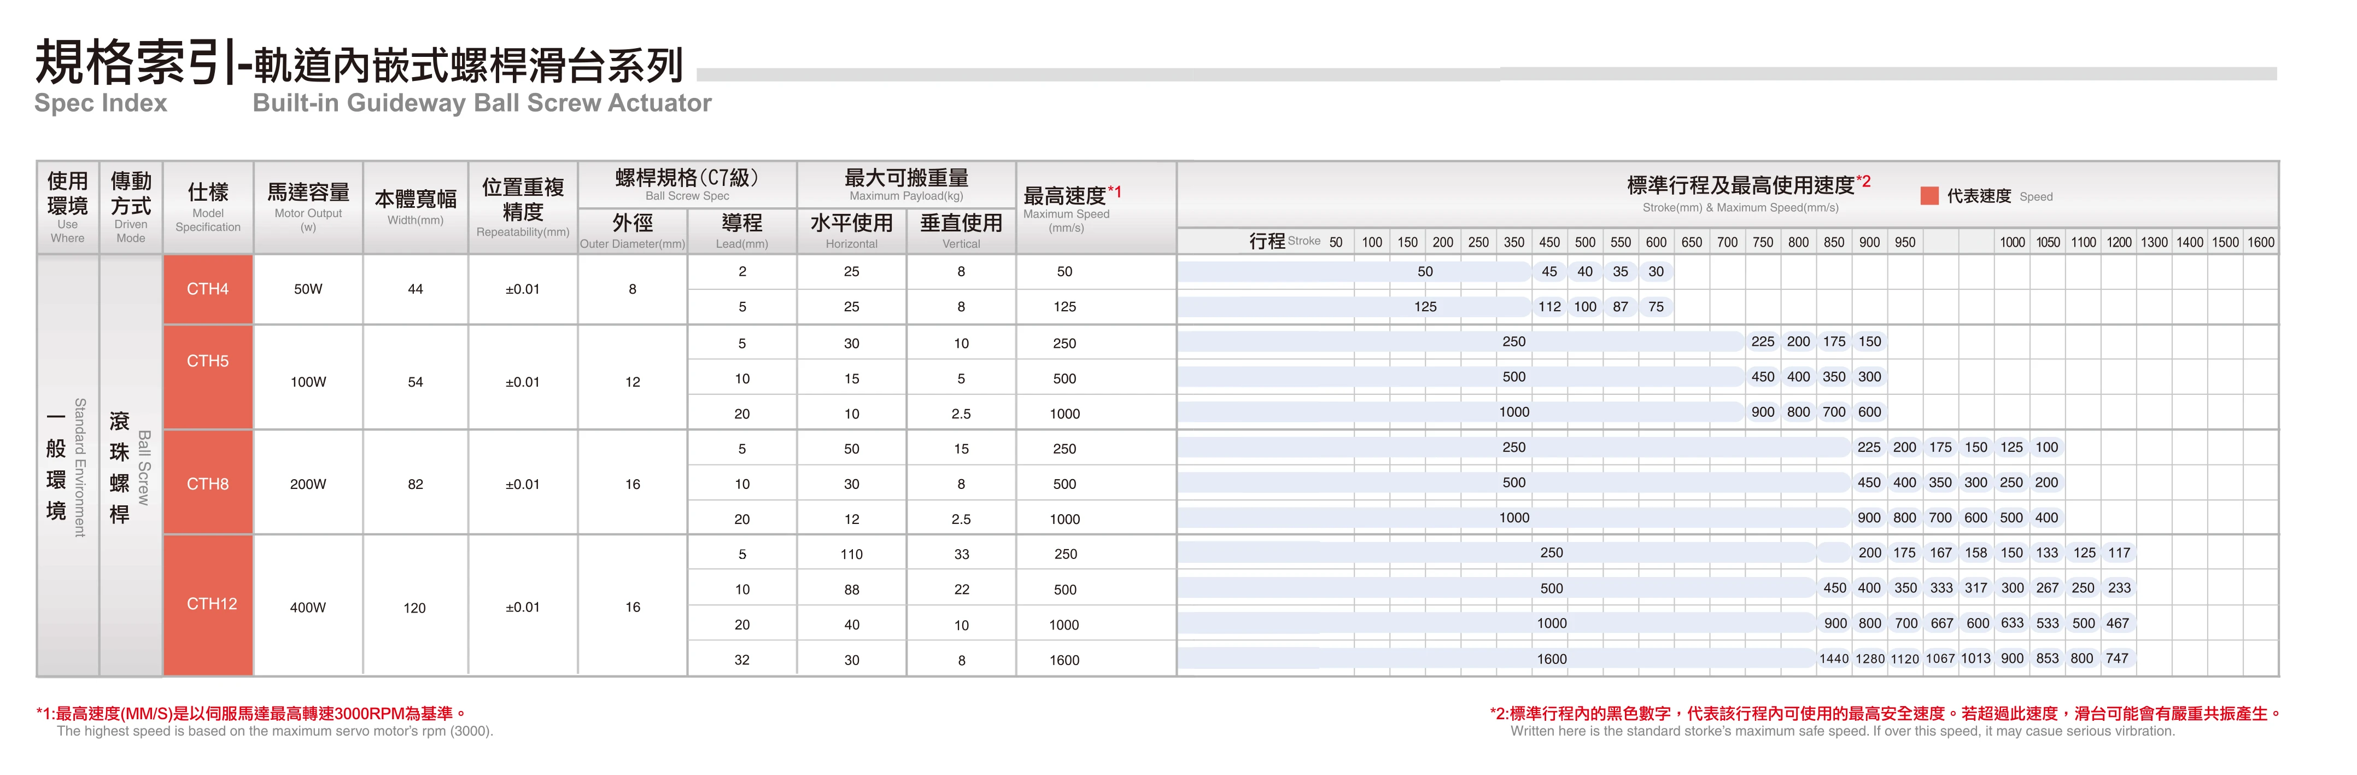
Task: Click the 1440 speed value
Action: [x=1834, y=659]
